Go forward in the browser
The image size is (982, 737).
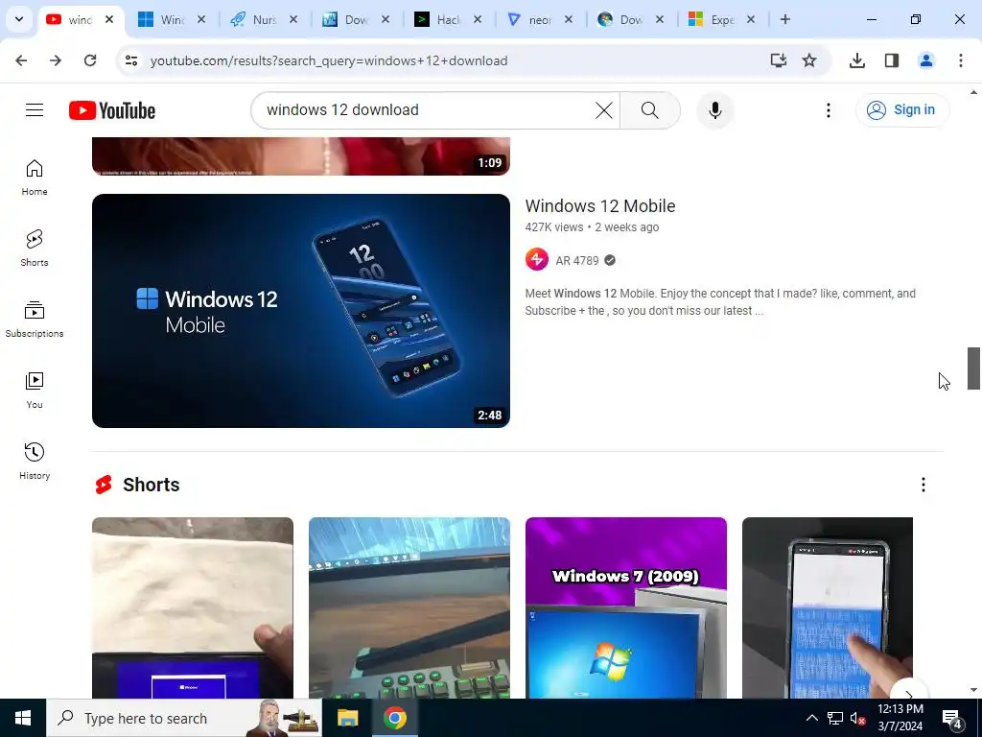(x=56, y=60)
